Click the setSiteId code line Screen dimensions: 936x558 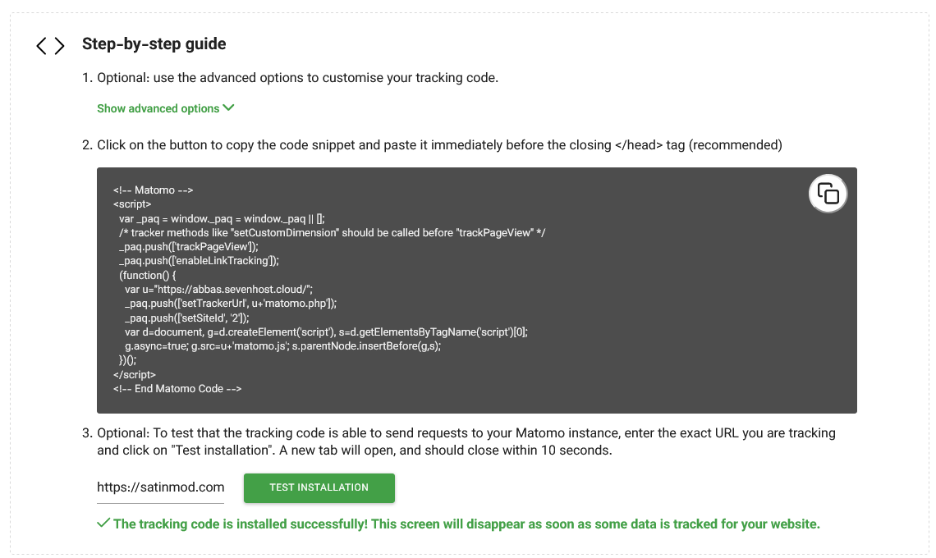click(187, 318)
